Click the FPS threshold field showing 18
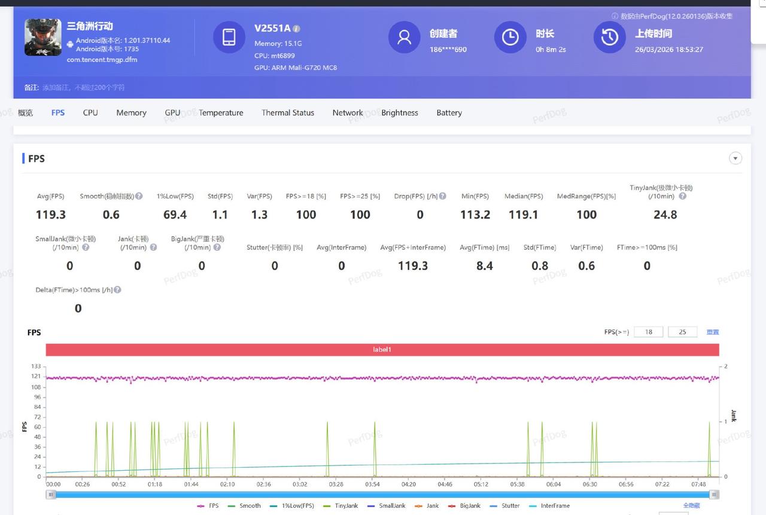The height and width of the screenshot is (515, 766). point(648,332)
